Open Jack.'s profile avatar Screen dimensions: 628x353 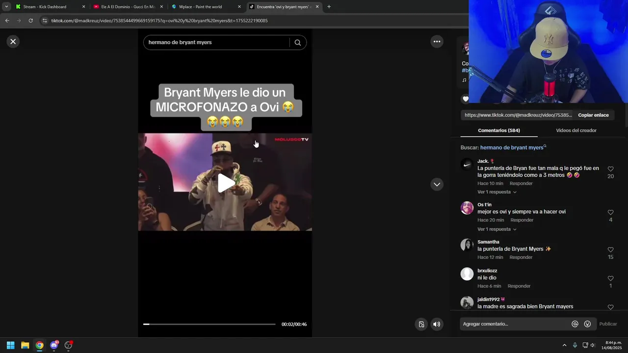467,164
